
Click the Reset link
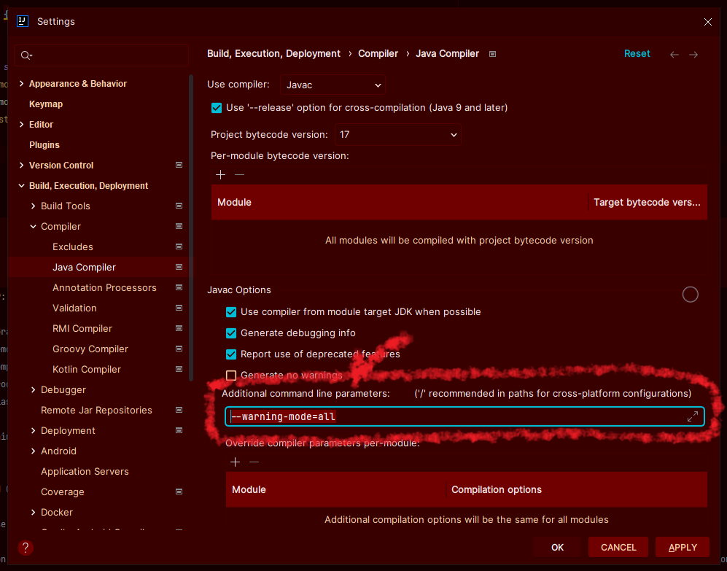(637, 54)
